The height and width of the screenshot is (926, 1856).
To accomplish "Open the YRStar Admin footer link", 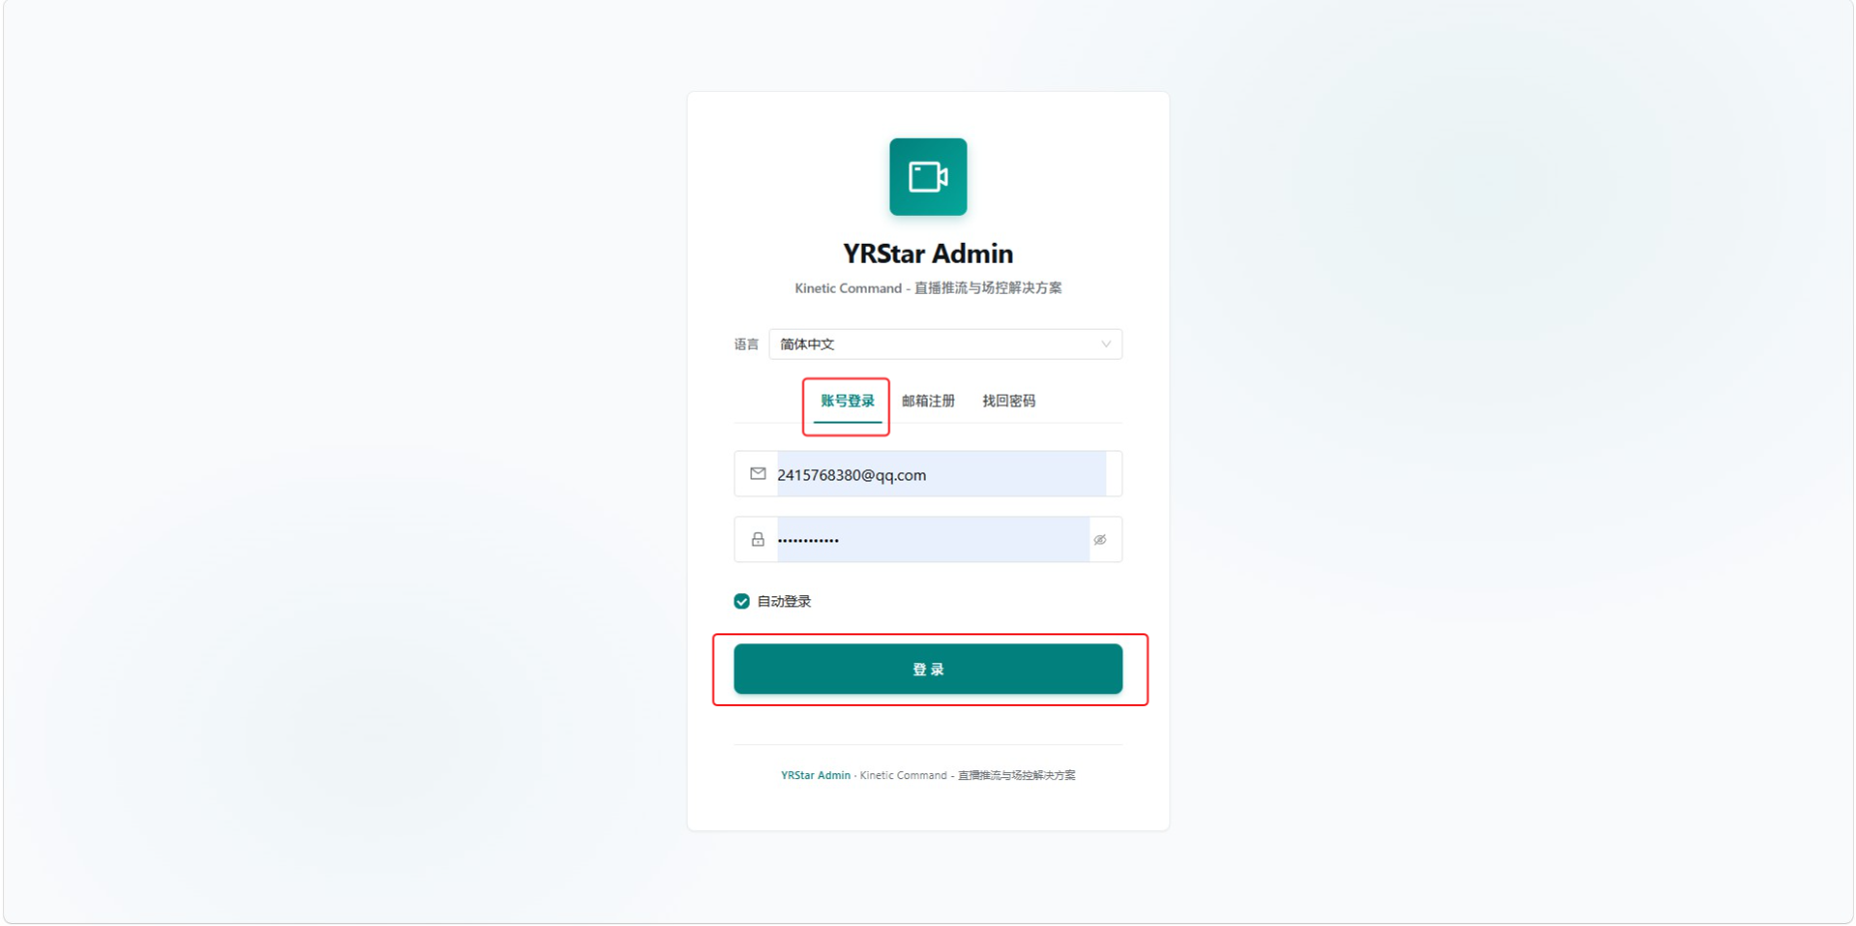I will [x=816, y=775].
